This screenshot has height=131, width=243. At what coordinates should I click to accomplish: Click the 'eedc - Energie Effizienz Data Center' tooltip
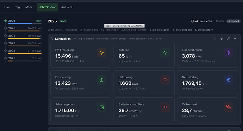coord(124,26)
